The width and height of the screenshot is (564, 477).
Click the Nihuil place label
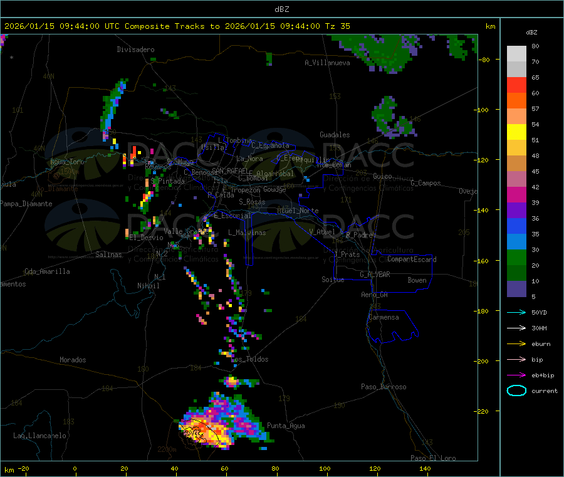[x=149, y=286]
